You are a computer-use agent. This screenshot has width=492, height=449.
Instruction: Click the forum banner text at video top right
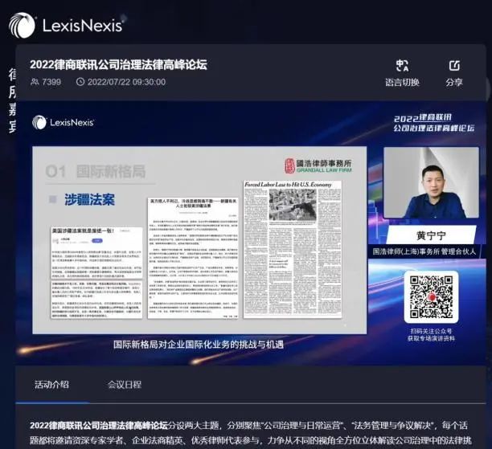[x=434, y=123]
